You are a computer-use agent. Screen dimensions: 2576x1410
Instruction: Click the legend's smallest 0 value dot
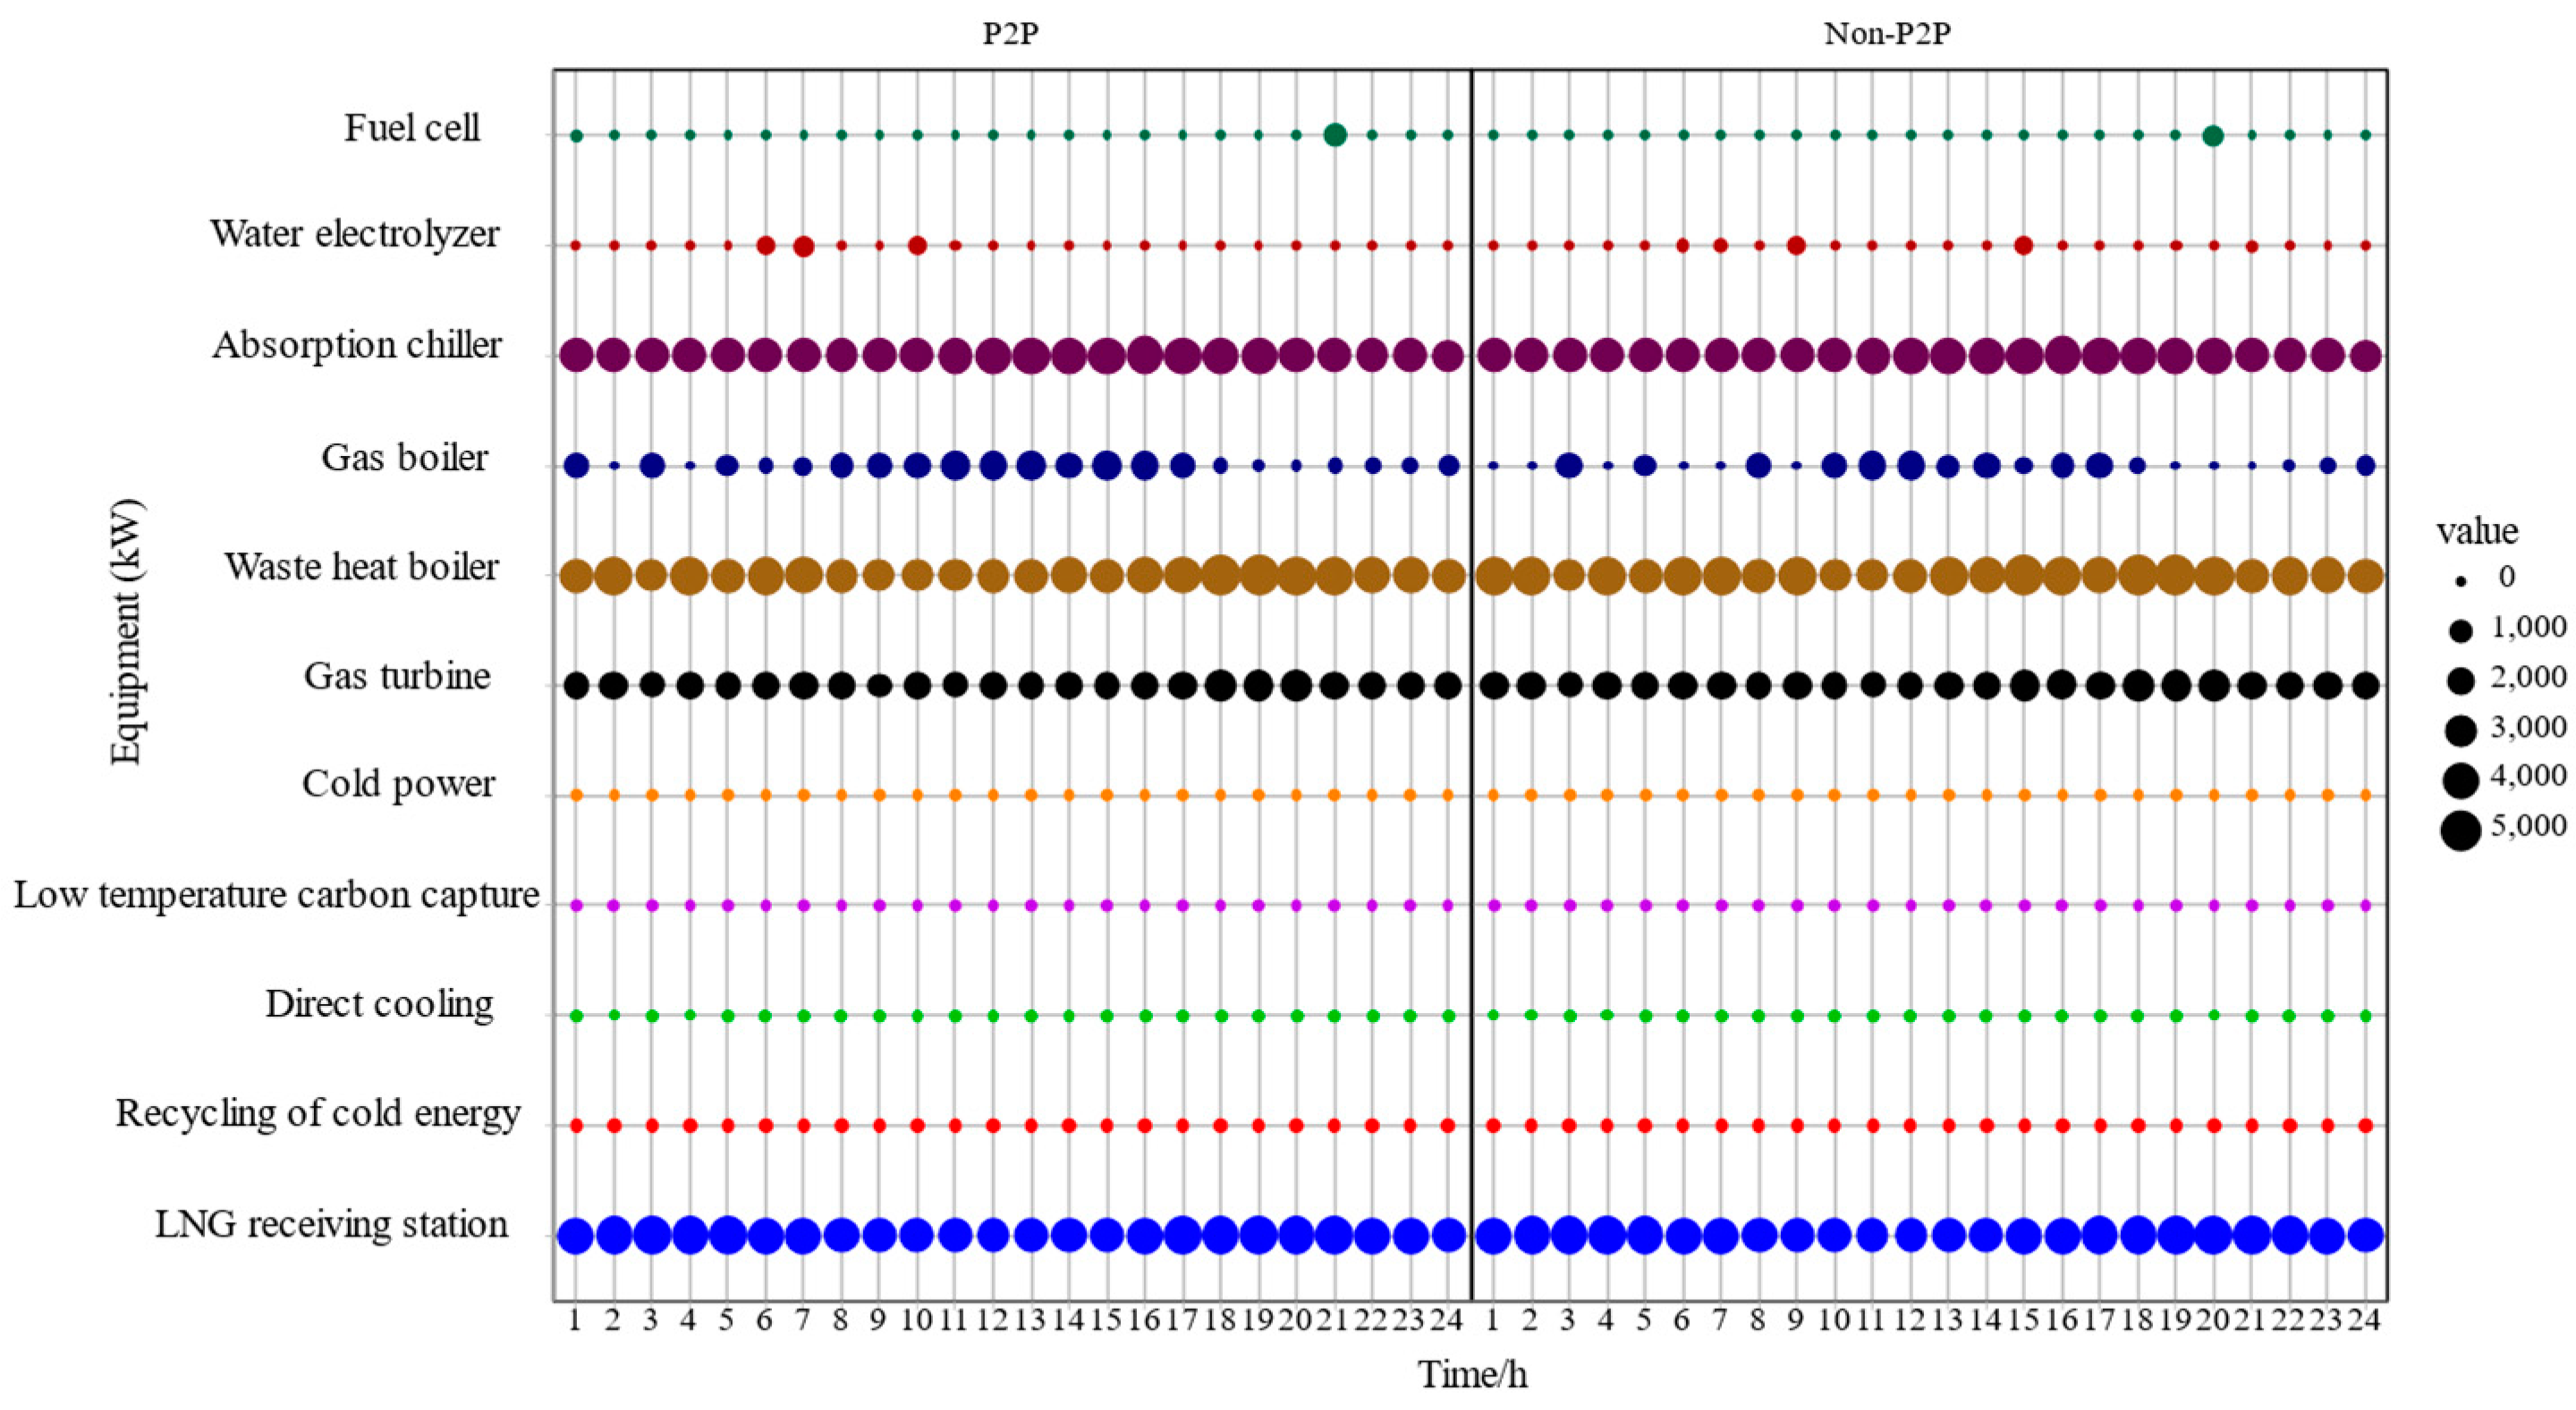(x=2461, y=580)
